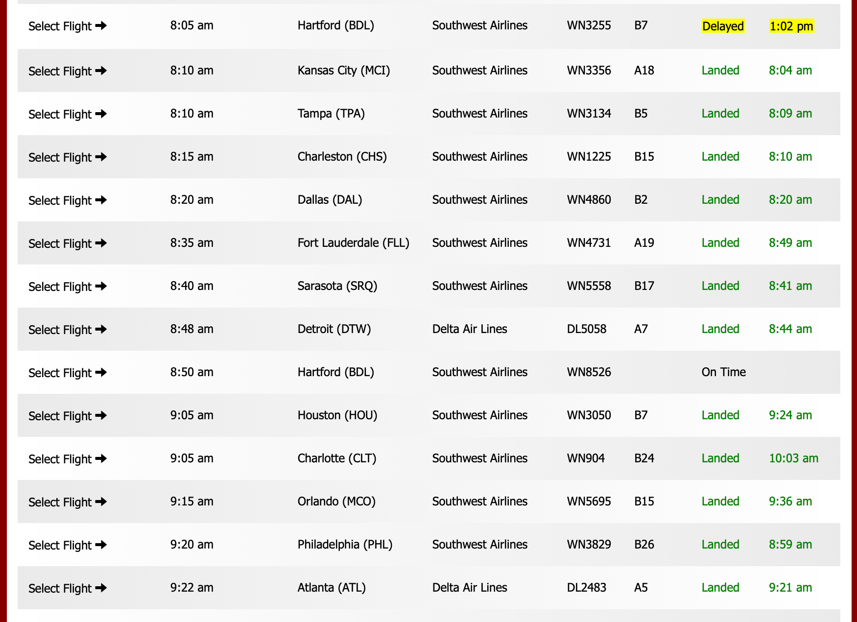This screenshot has height=622, width=857.
Task: Click the arrow icon in the Sarasota row
Action: pyautogui.click(x=101, y=286)
